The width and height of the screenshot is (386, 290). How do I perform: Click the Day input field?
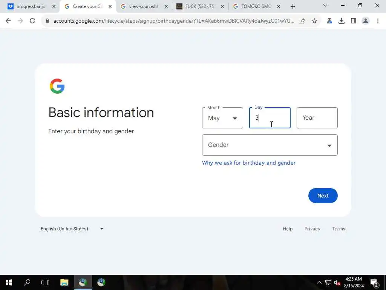click(x=270, y=118)
